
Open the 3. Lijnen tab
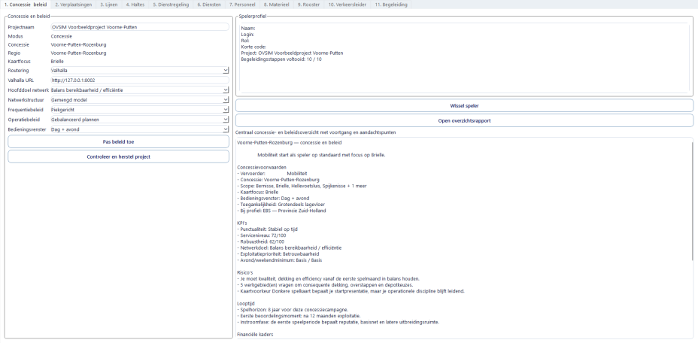click(109, 5)
